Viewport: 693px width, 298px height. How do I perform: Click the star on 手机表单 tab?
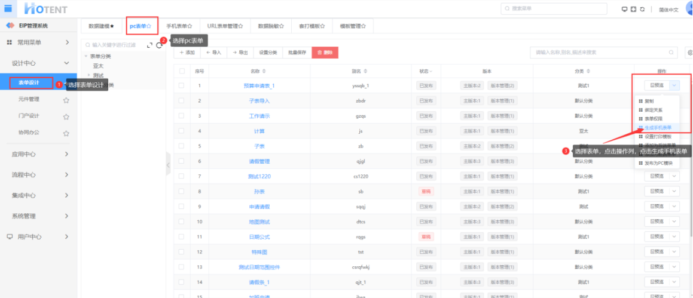point(190,26)
